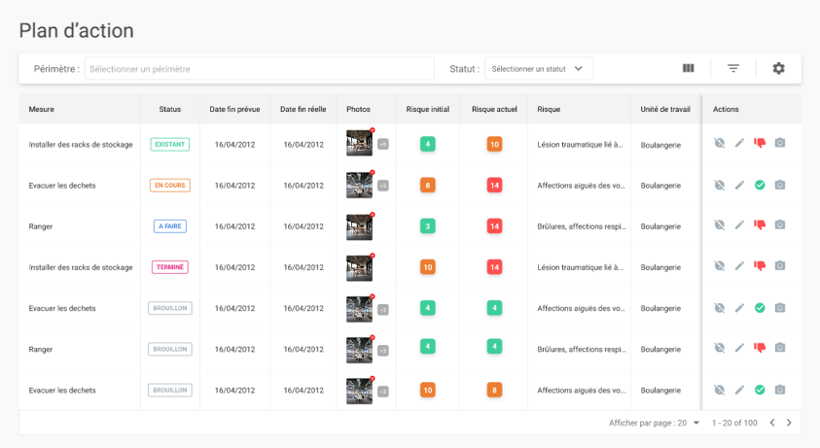Click Boulangerie cell in TERMINÉ row

coord(660,267)
